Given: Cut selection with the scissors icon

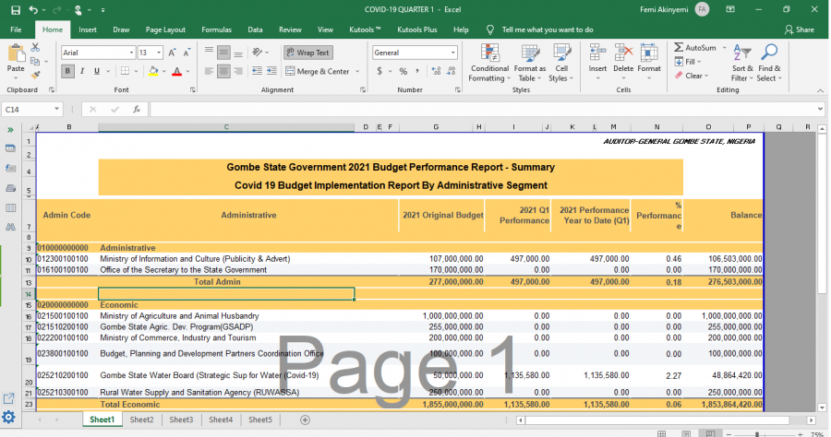Looking at the screenshot, I should point(35,48).
